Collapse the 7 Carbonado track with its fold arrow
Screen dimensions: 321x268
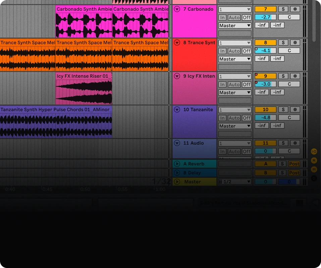[x=177, y=9]
